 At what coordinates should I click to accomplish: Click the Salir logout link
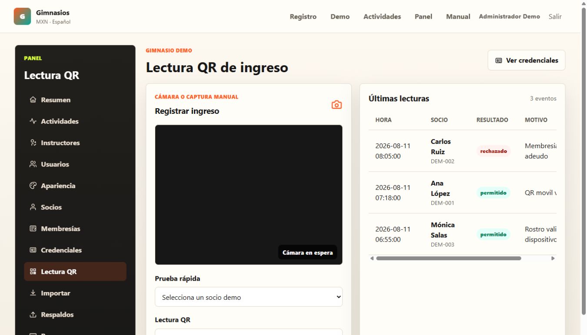click(x=555, y=17)
